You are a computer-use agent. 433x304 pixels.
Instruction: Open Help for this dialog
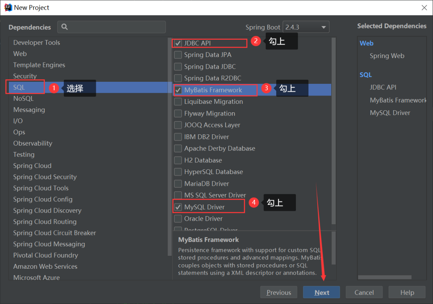point(407,292)
